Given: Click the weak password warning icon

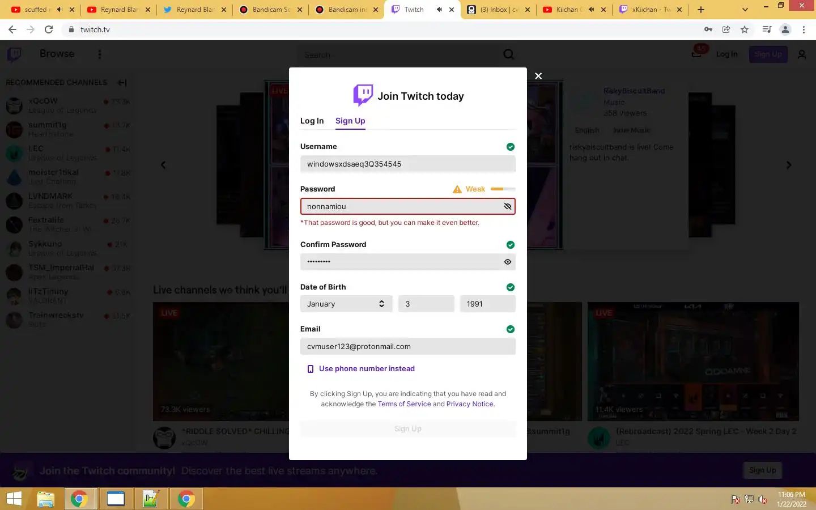Looking at the screenshot, I should click(457, 189).
